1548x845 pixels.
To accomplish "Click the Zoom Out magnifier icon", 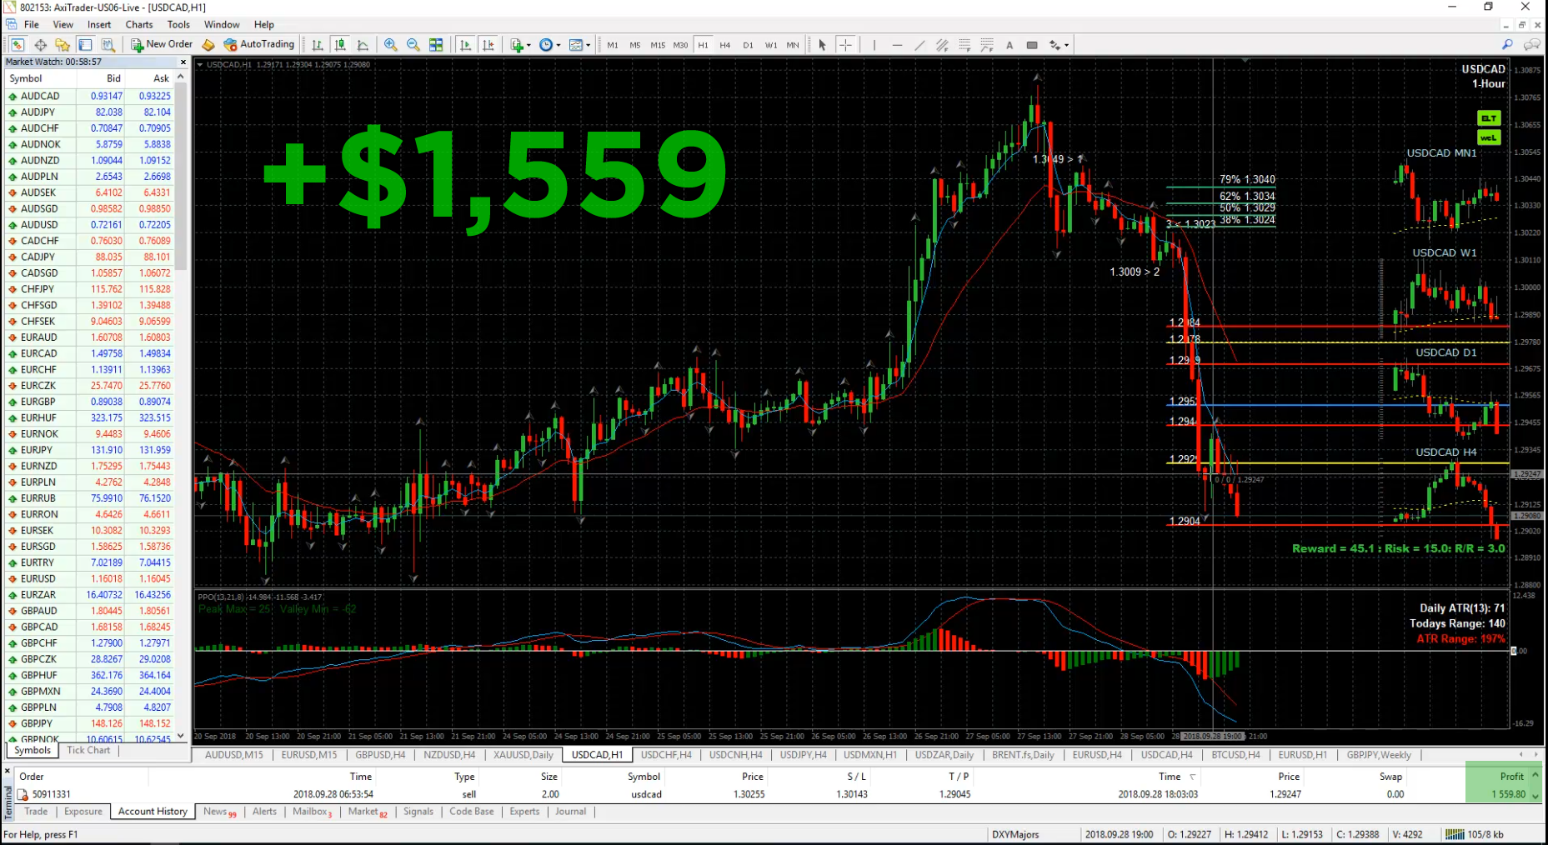I will (413, 45).
